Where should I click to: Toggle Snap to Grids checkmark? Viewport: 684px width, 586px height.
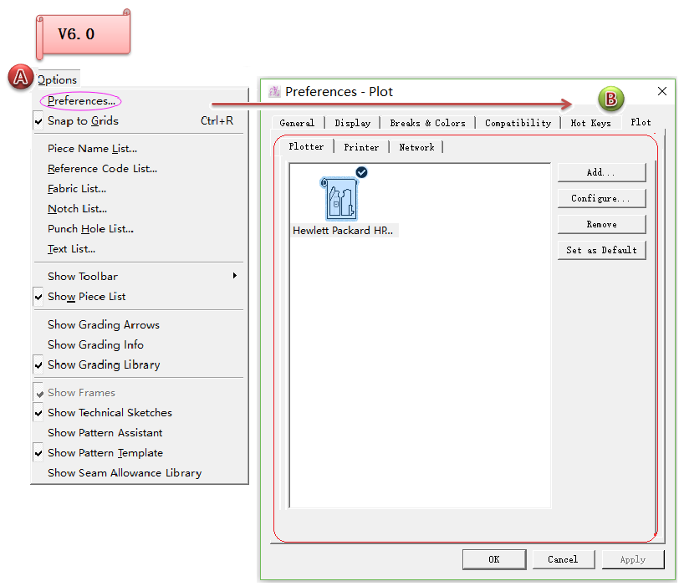[x=83, y=121]
